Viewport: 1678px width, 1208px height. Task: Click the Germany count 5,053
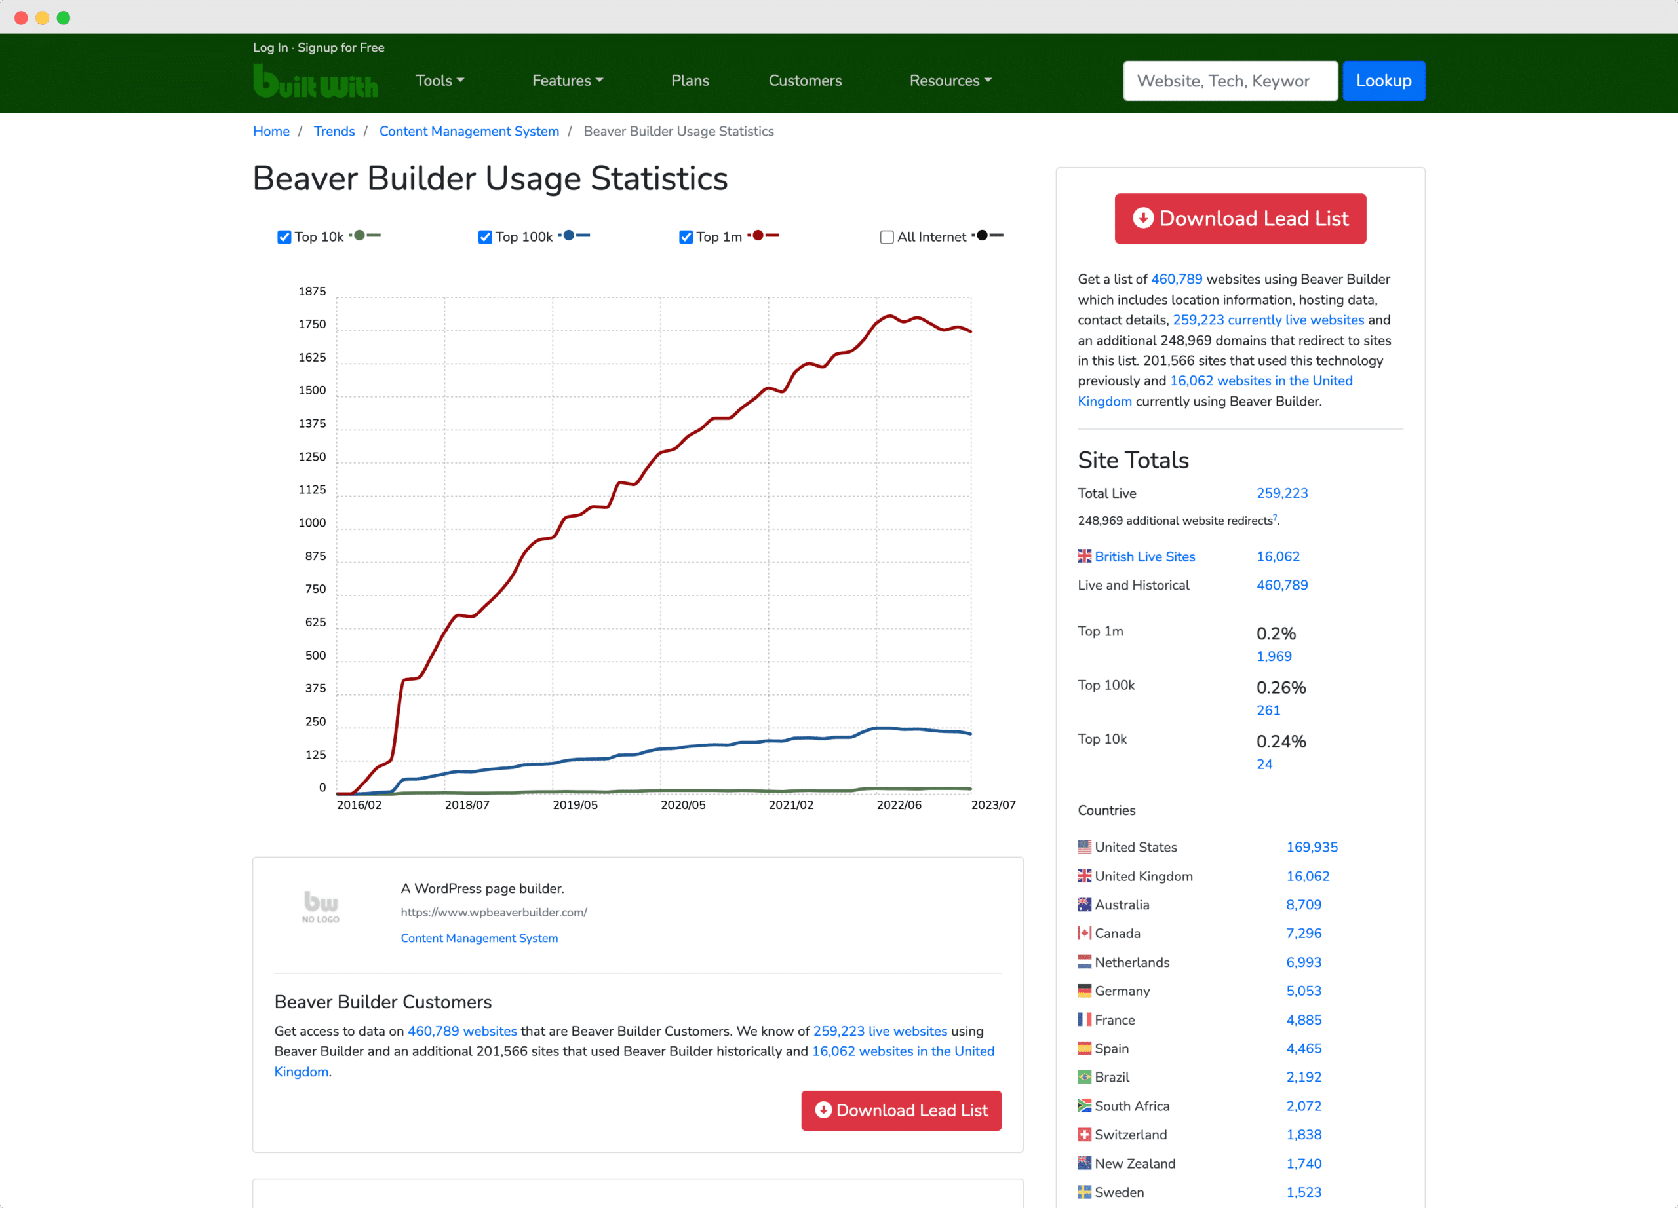[x=1304, y=991]
